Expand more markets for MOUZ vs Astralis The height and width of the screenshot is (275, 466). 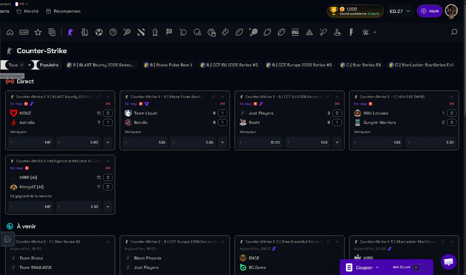(108, 142)
